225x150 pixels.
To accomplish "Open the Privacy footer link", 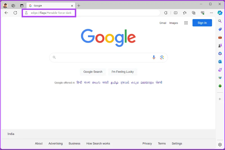I will pyautogui.click(x=147, y=144).
